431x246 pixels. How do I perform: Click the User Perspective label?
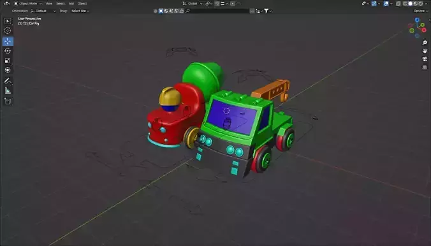(29, 18)
